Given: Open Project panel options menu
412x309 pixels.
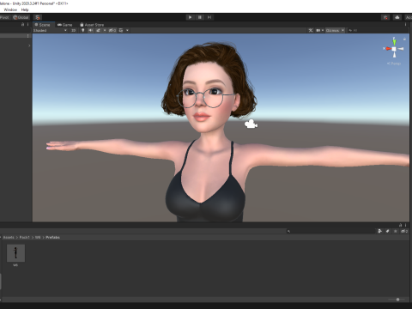Looking at the screenshot, I should pyautogui.click(x=405, y=225).
